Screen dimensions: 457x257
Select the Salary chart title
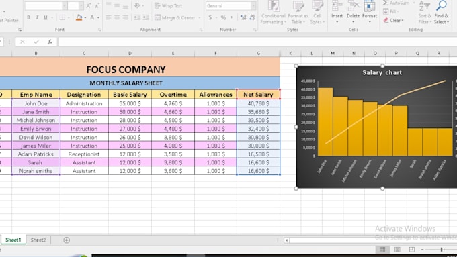[382, 72]
